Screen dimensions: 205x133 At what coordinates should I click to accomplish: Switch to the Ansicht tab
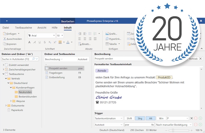point(42,28)
